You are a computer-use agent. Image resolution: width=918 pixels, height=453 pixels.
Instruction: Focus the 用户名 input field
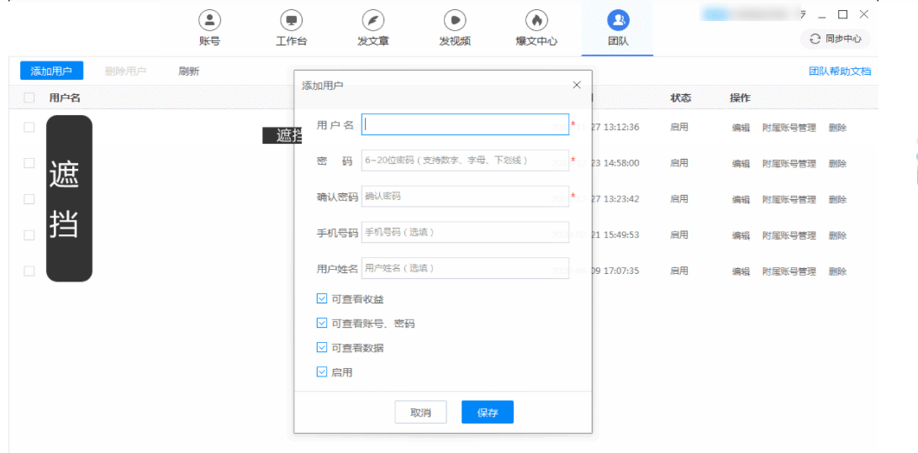[x=465, y=124]
